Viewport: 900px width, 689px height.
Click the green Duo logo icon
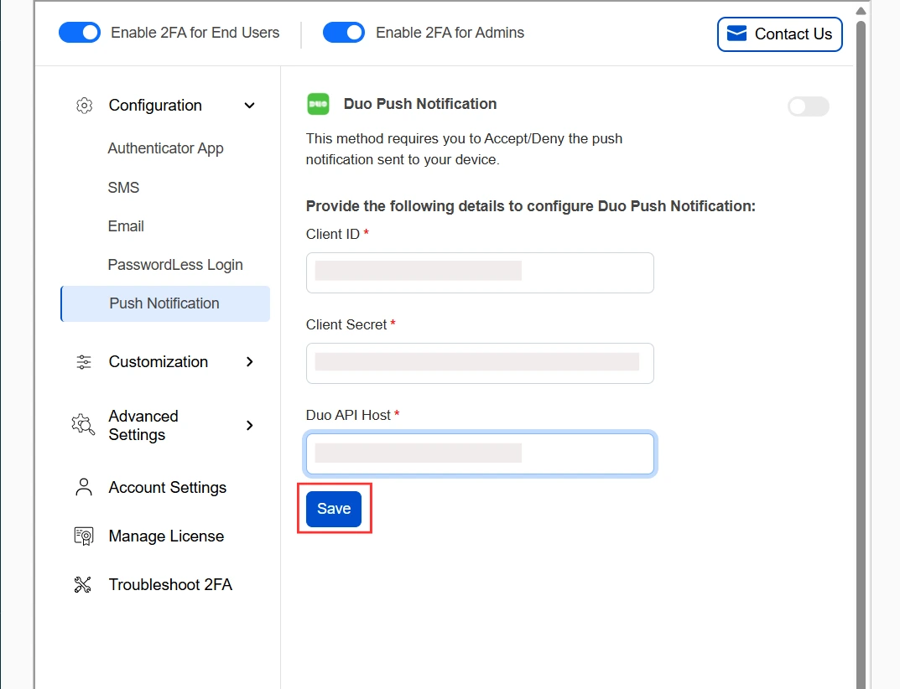[318, 104]
